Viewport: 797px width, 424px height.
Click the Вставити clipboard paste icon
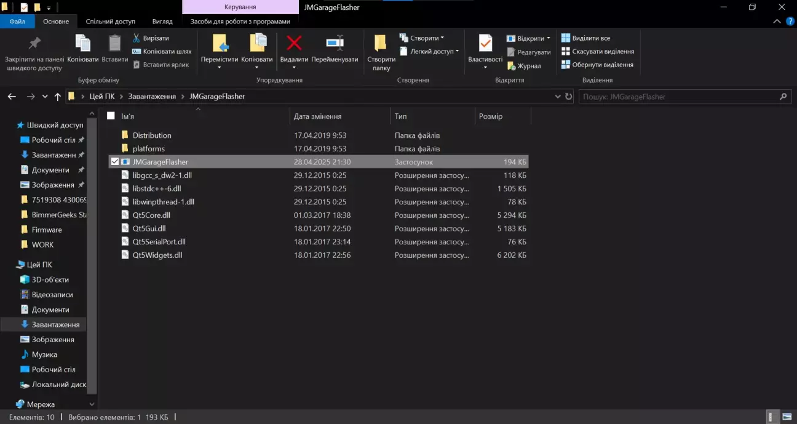(x=114, y=43)
